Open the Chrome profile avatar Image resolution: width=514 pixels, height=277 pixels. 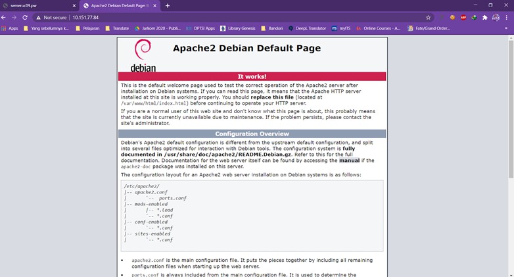[496, 18]
